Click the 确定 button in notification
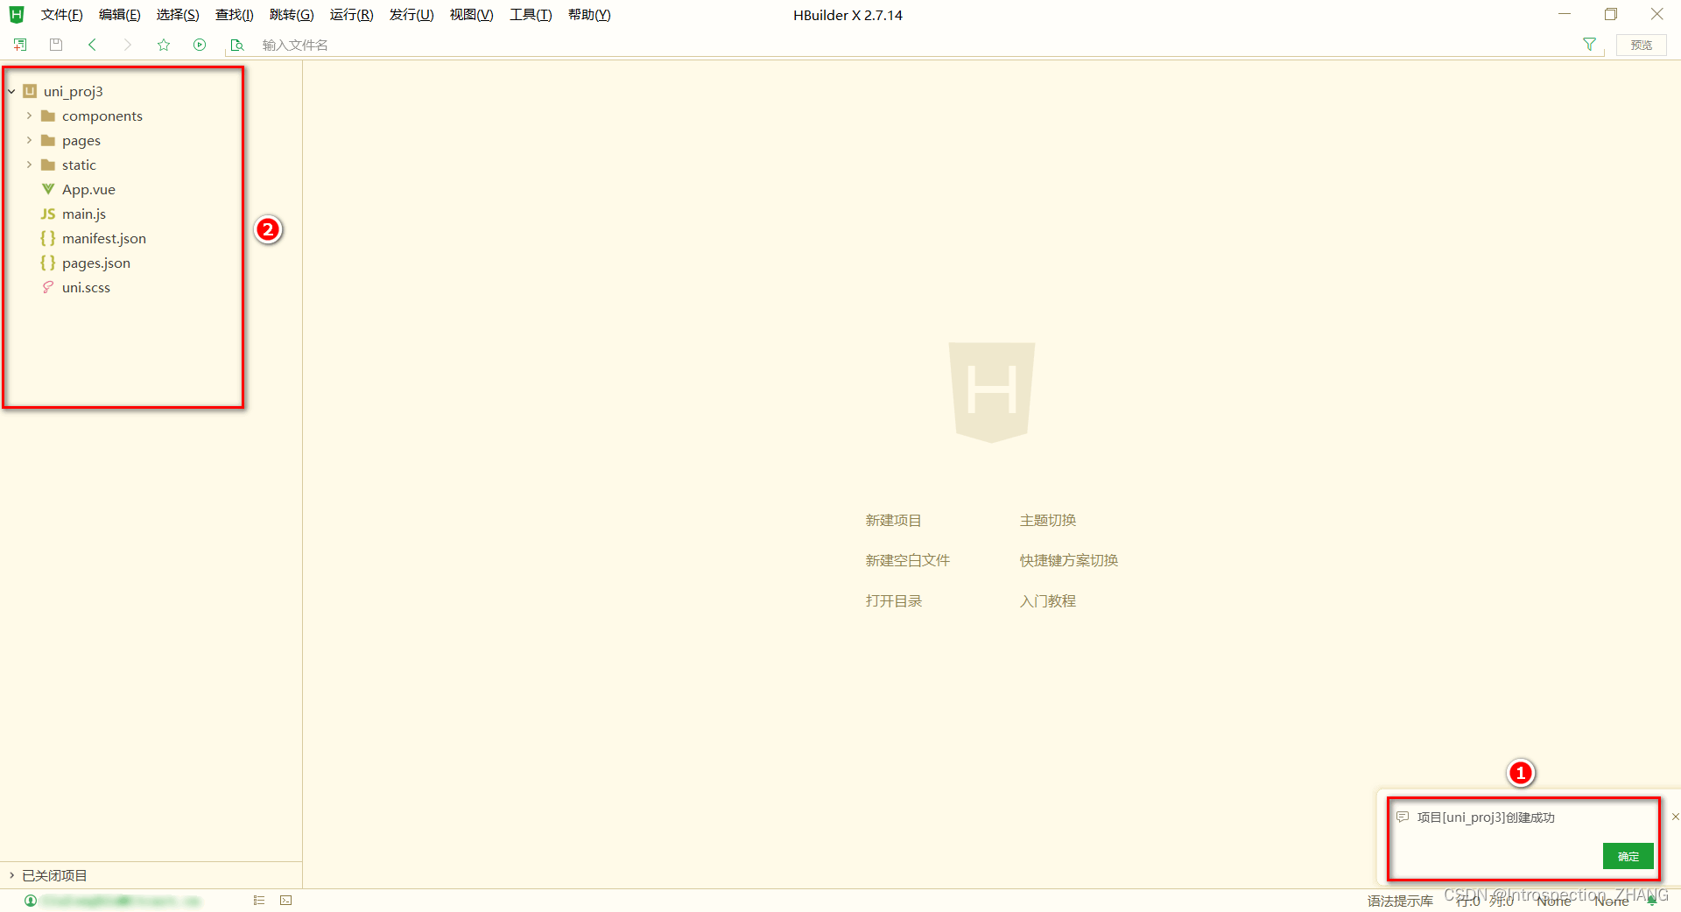Viewport: 1681px width, 912px height. 1628,856
